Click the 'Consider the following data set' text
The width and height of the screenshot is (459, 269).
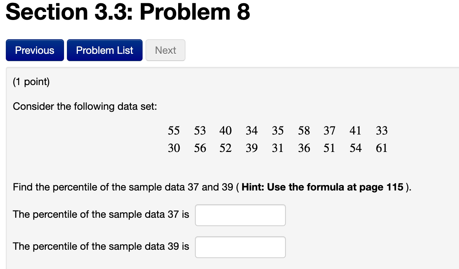85,107
